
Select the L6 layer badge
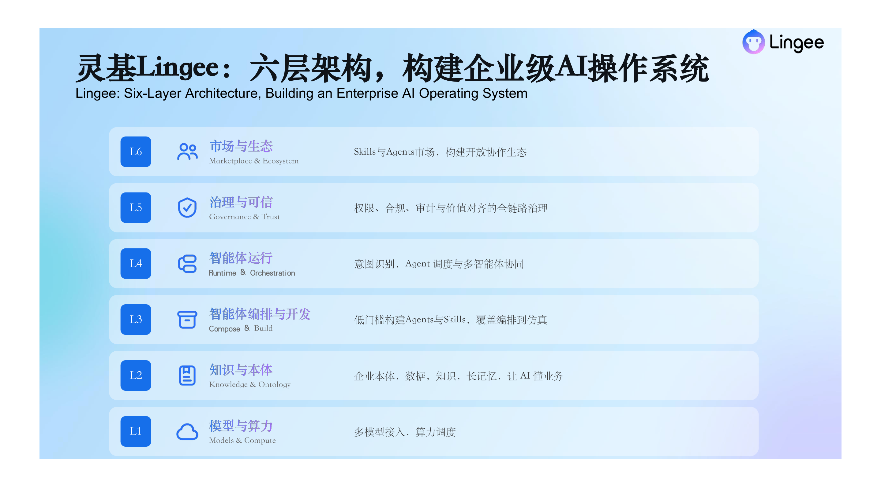[x=136, y=152]
